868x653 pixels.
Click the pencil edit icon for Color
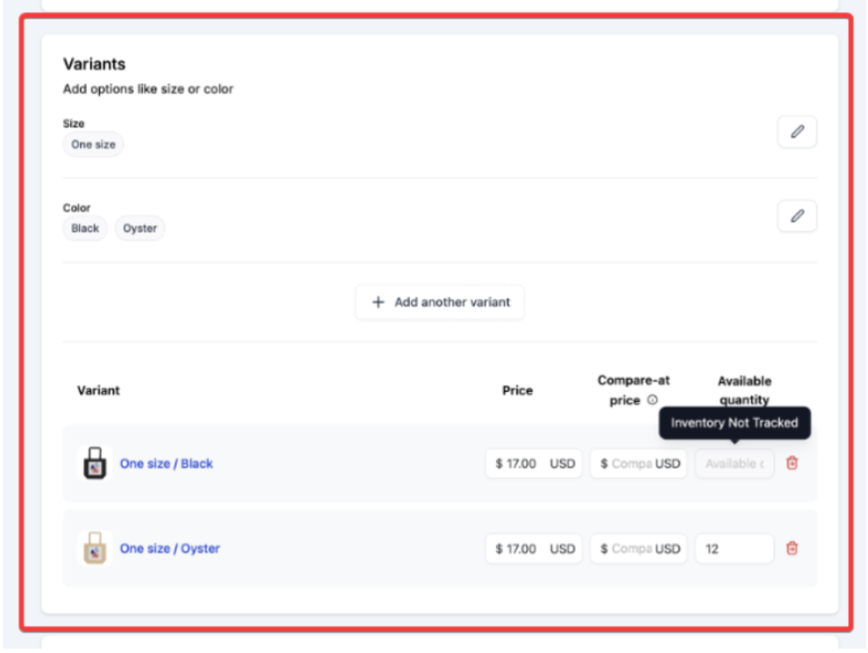796,216
